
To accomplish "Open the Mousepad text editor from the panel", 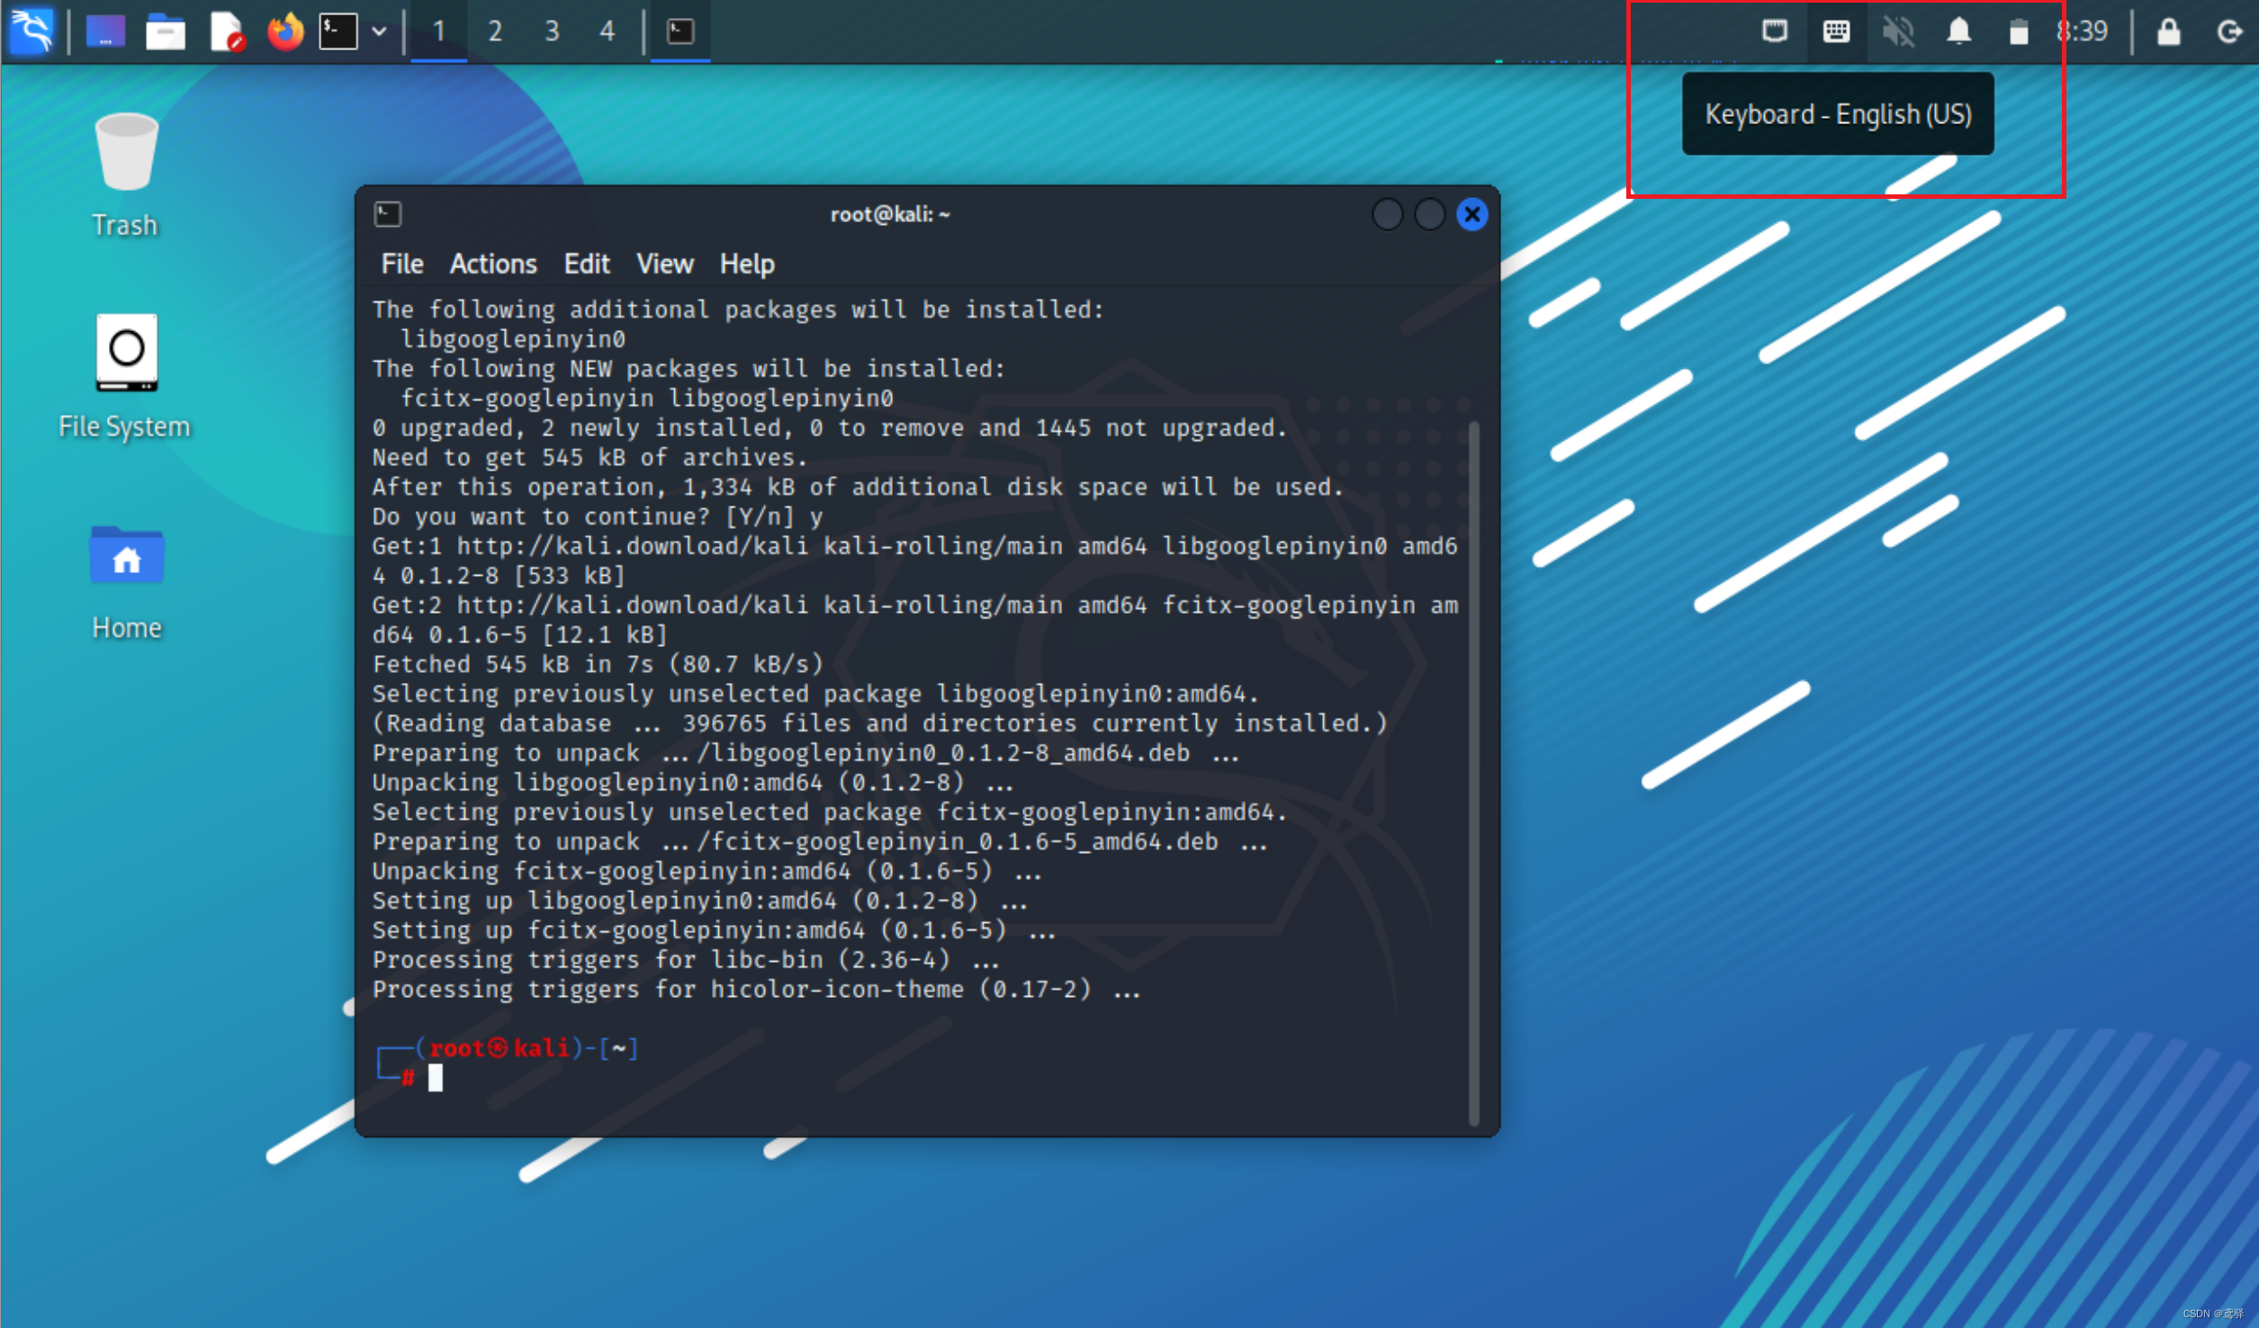I will (226, 31).
